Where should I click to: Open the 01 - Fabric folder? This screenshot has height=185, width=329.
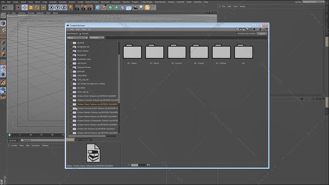click(x=132, y=51)
